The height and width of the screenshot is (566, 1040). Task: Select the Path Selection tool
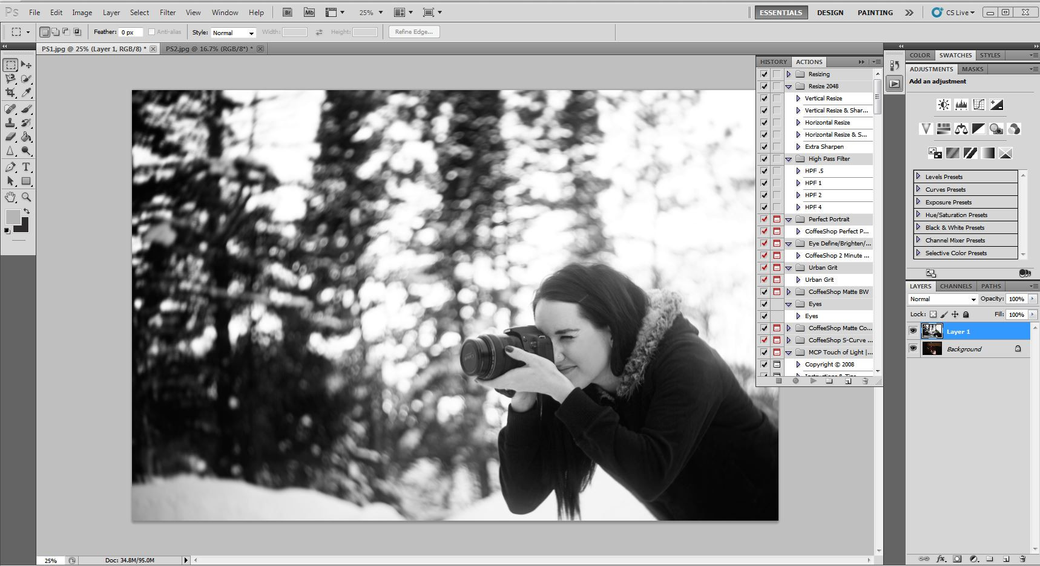(x=11, y=181)
